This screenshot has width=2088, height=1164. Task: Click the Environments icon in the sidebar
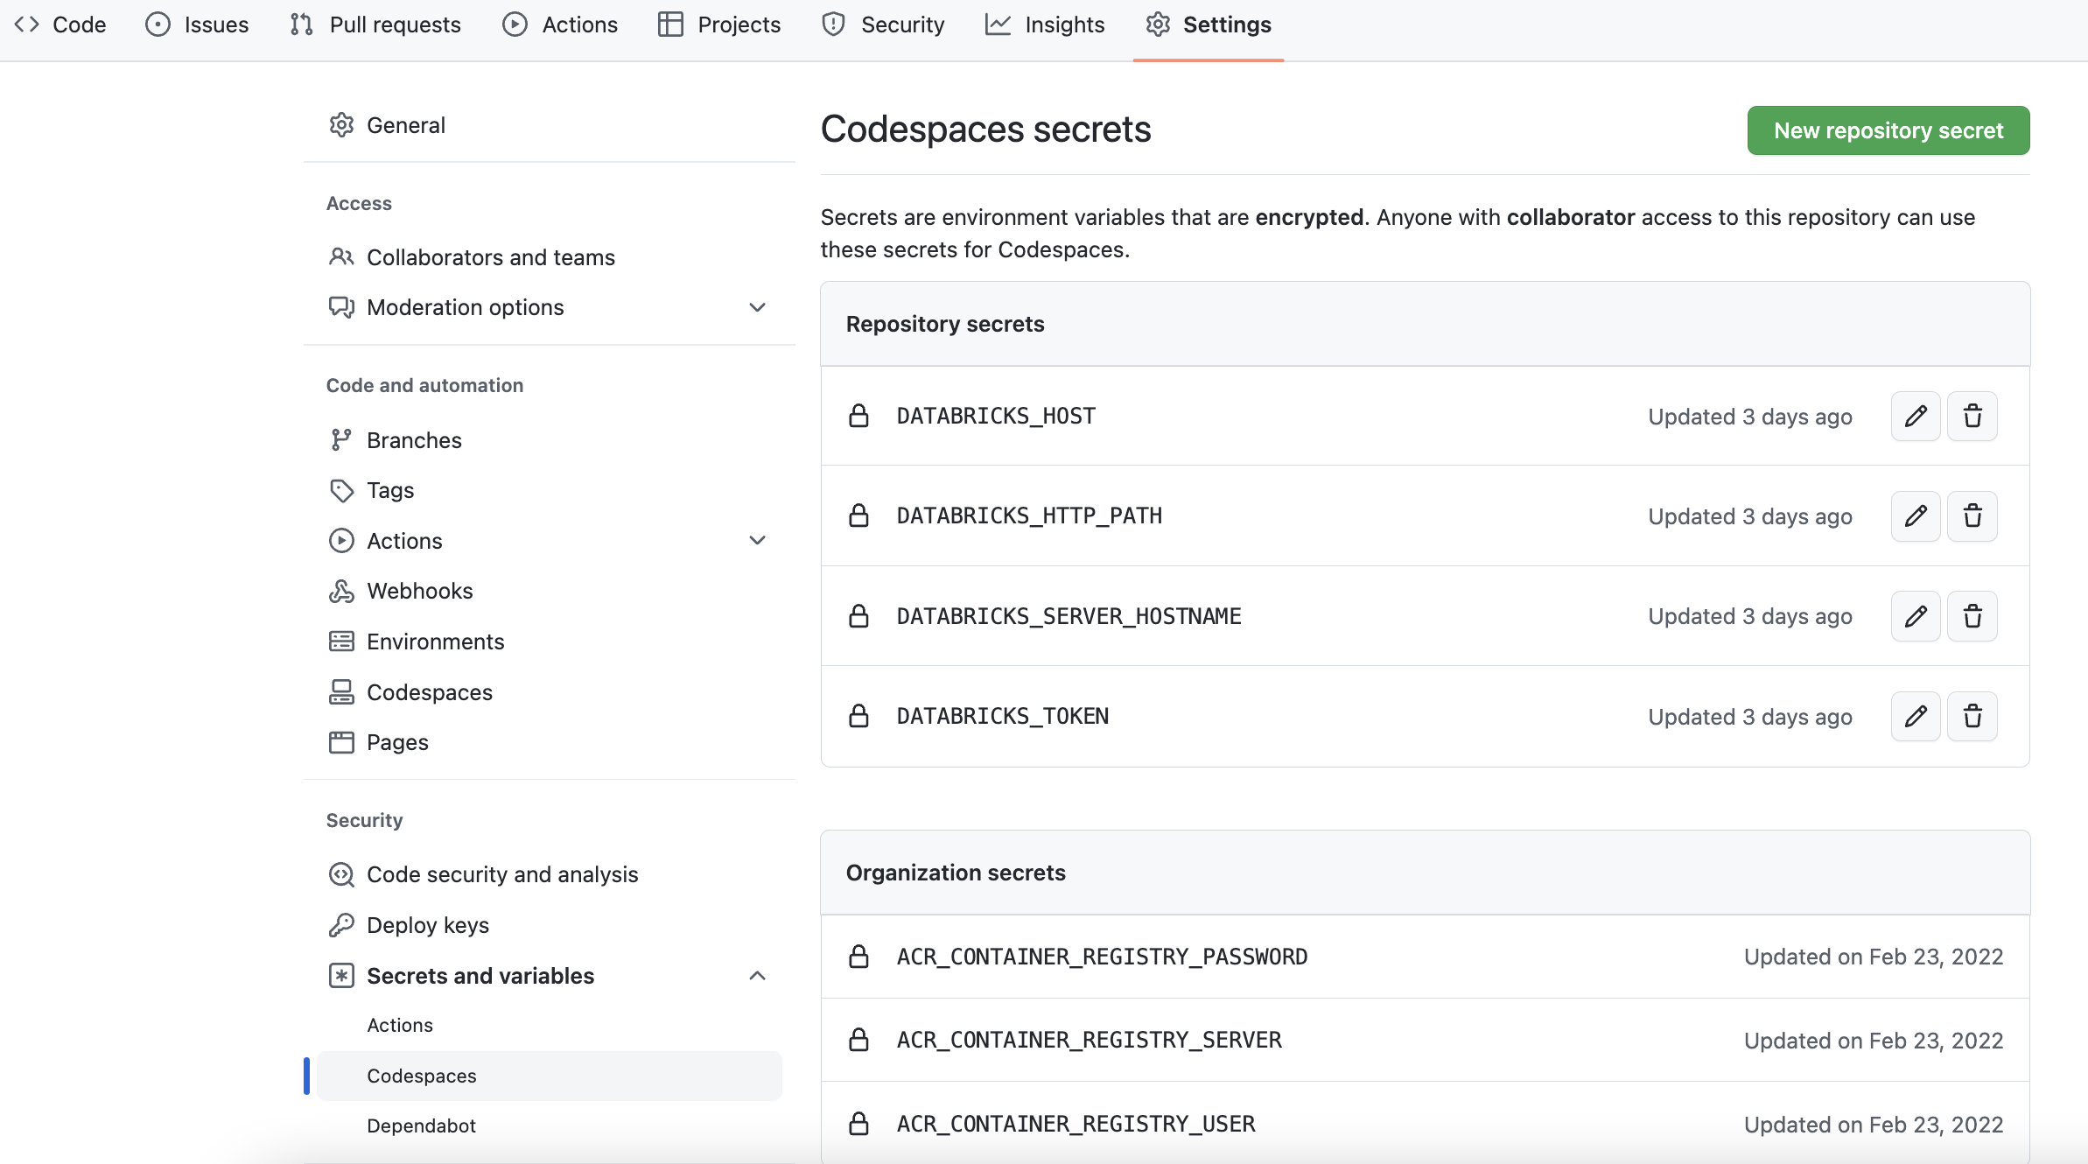342,642
